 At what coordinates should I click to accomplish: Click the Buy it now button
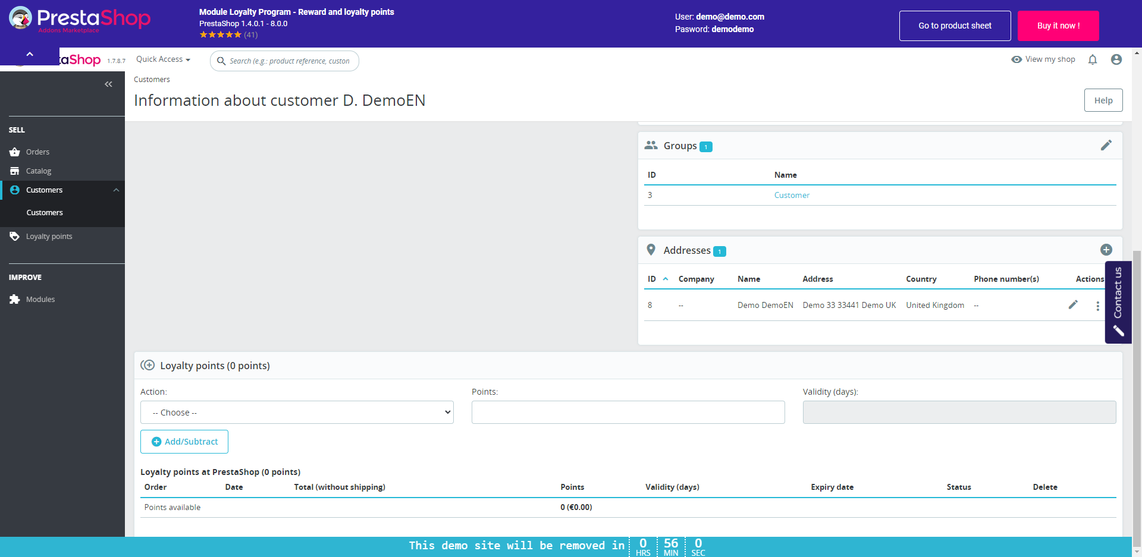click(x=1058, y=26)
